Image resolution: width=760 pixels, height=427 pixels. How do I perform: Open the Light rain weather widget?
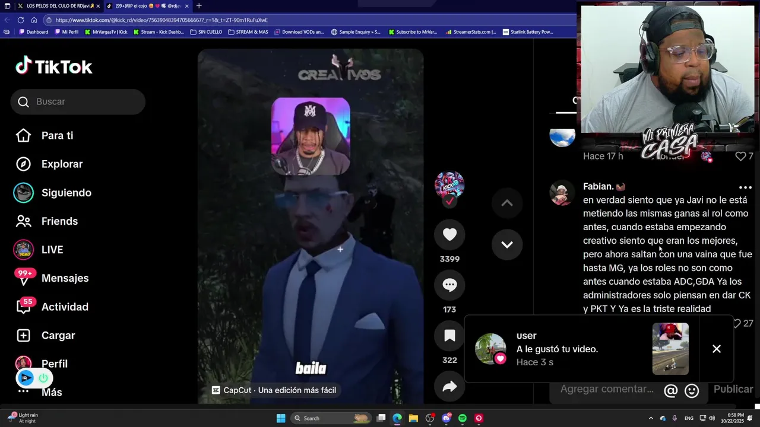(x=23, y=418)
